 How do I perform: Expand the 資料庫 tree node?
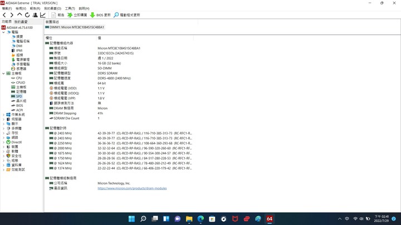point(3,166)
